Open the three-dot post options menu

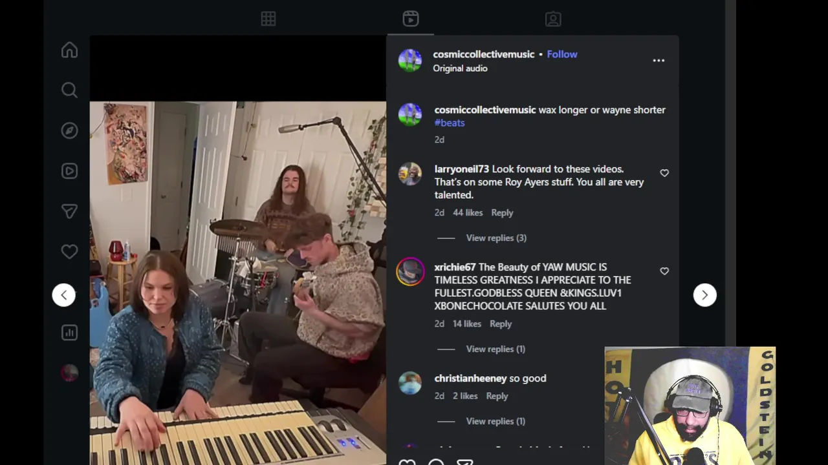[659, 60]
